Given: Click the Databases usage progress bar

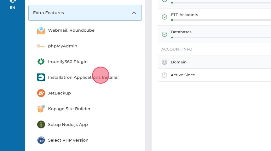Looking at the screenshot, I should 221,37.
